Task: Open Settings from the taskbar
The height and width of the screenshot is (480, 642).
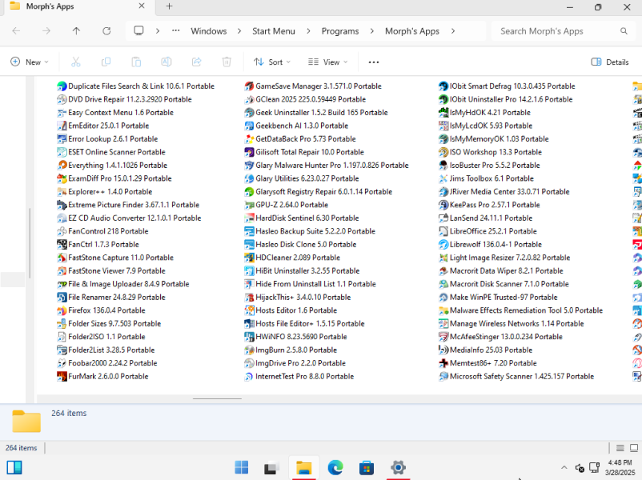Action: tap(398, 467)
